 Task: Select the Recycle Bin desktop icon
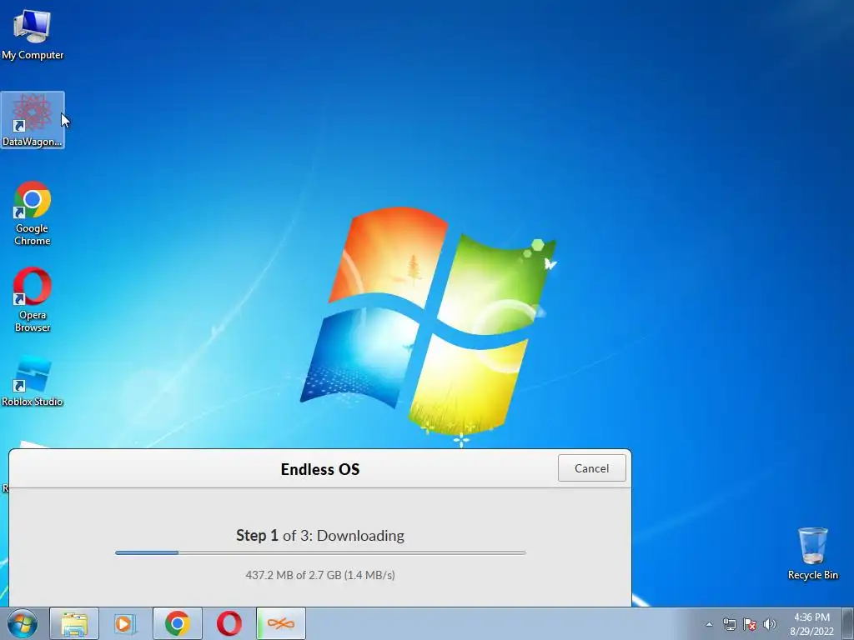click(x=812, y=553)
